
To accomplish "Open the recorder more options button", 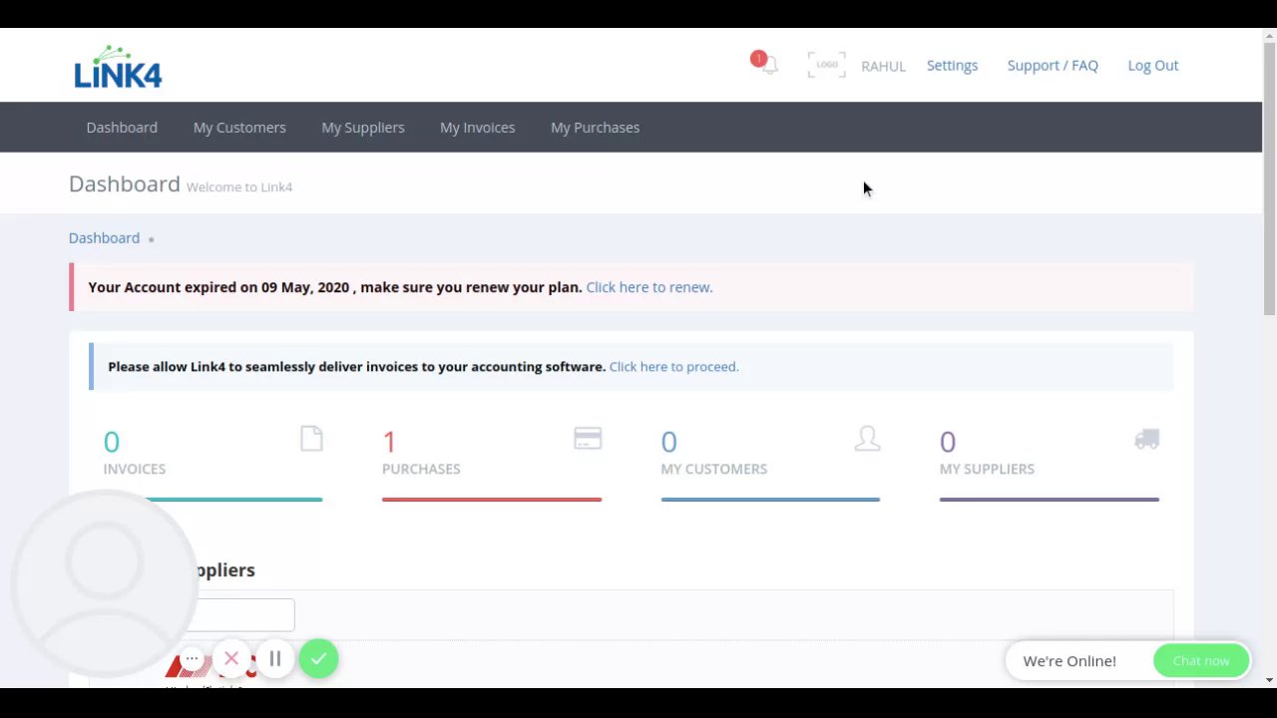I will pos(192,658).
